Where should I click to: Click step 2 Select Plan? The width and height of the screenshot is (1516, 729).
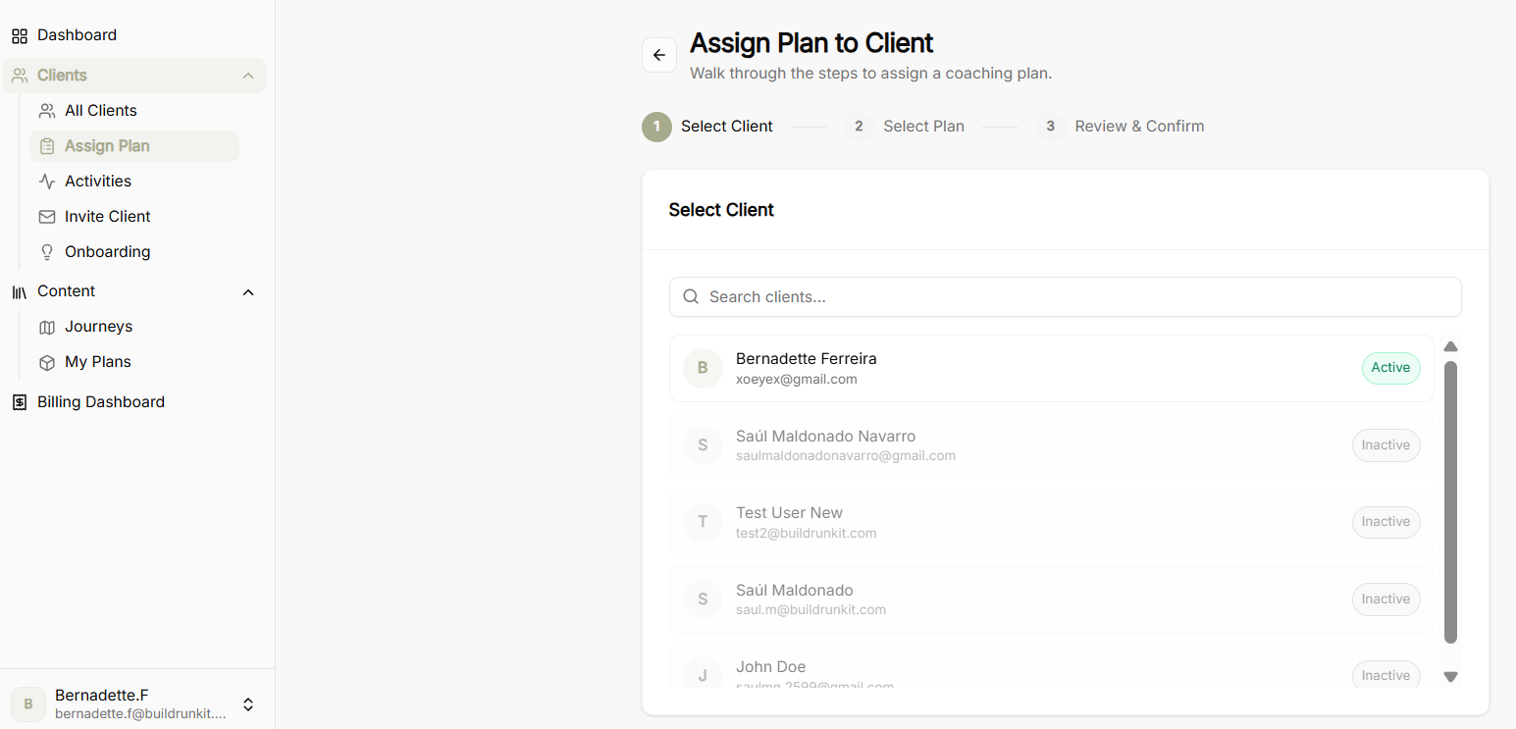(x=904, y=127)
